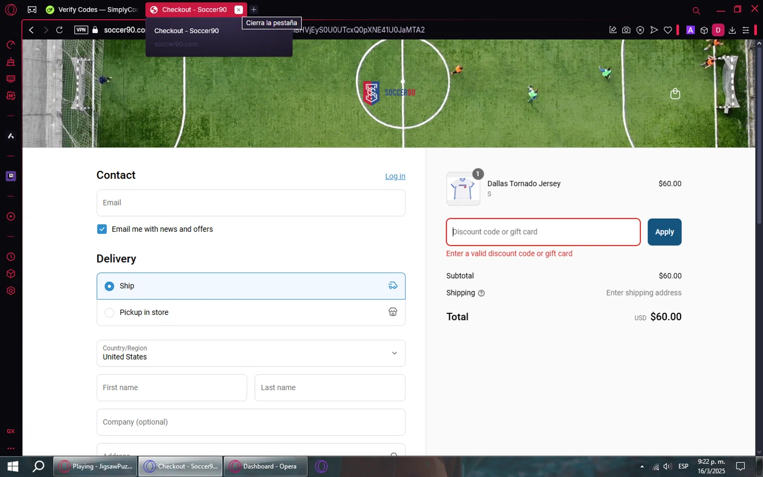The image size is (763, 477).
Task: Open sidebar Extensions cube icon
Action: [11, 274]
